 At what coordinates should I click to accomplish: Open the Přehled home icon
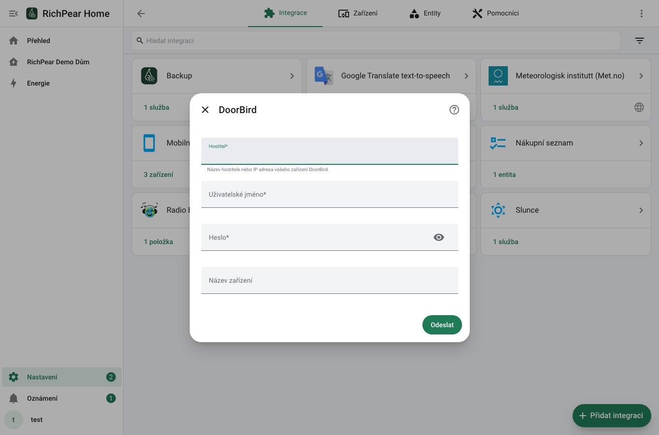14,41
